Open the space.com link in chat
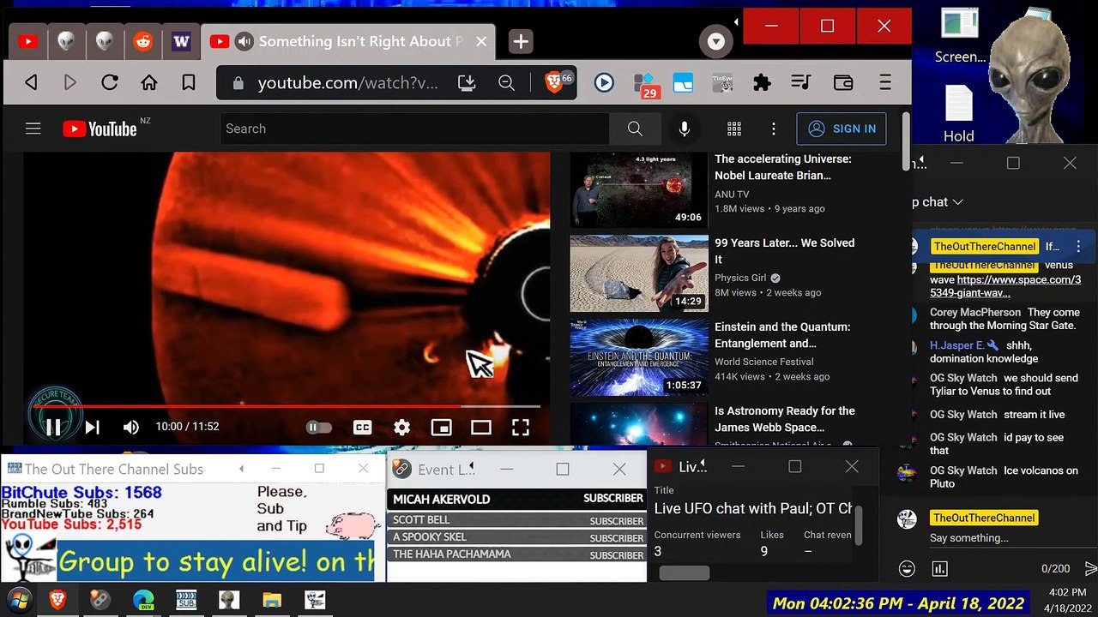 (x=1005, y=286)
